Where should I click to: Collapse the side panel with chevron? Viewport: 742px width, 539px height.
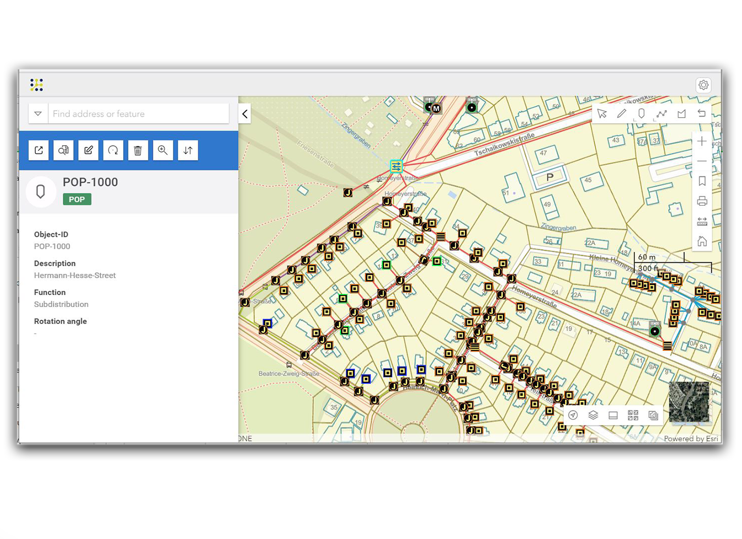(x=245, y=114)
